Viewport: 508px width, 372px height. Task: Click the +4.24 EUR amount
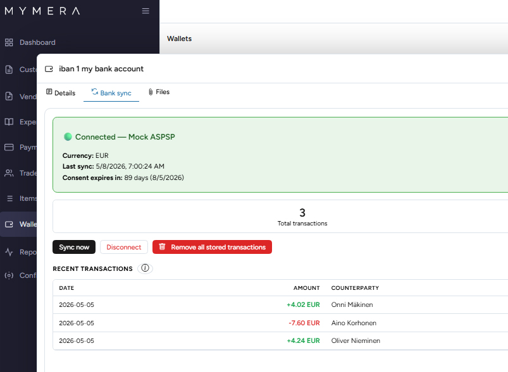click(303, 340)
